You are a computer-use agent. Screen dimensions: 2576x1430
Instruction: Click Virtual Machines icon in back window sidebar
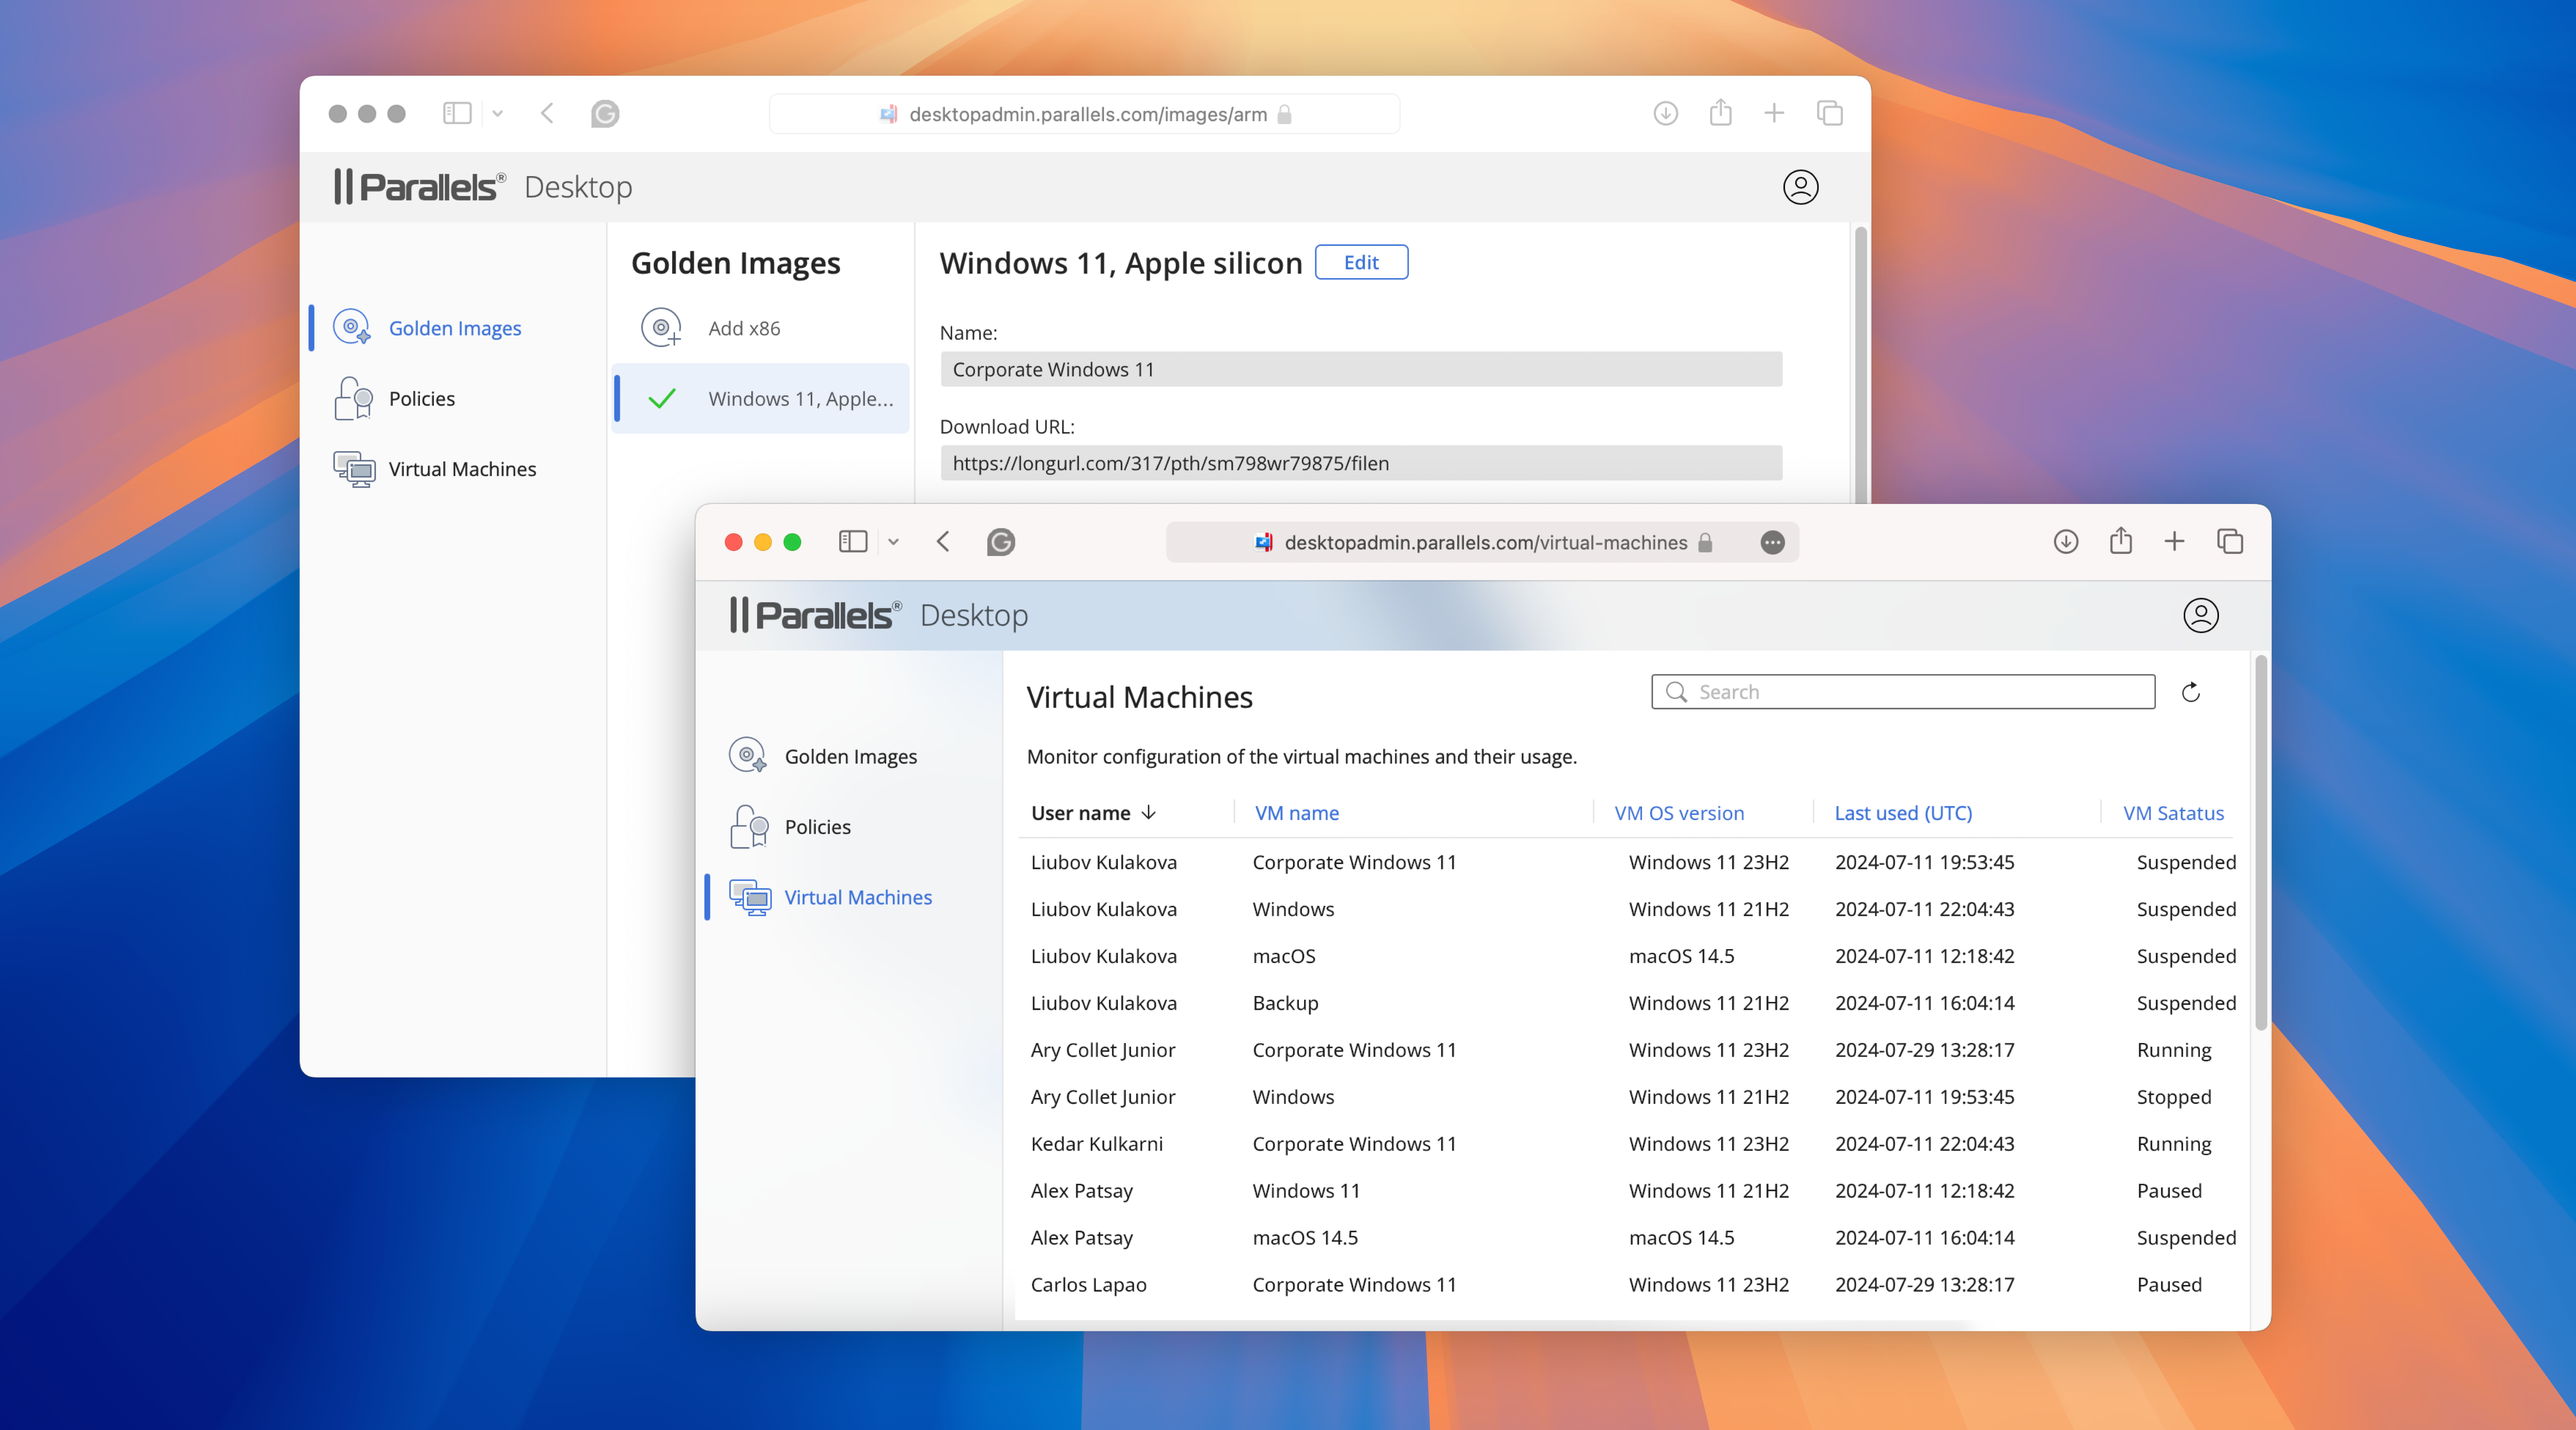point(354,469)
